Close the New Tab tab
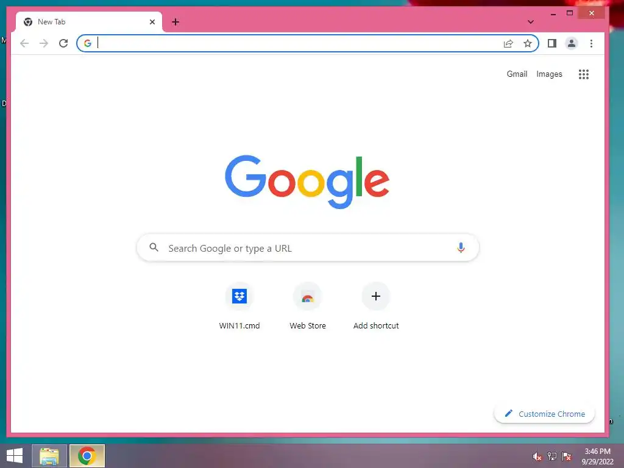The image size is (624, 468). pos(152,22)
